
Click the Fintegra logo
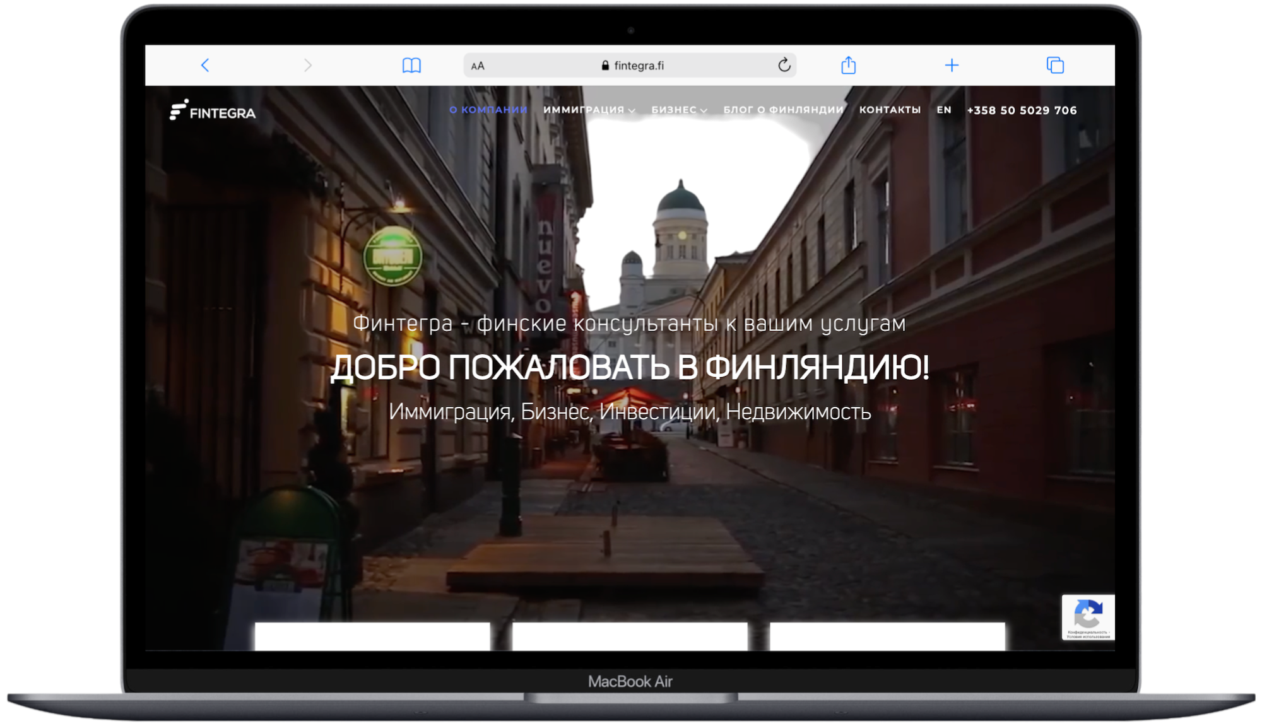click(x=213, y=111)
